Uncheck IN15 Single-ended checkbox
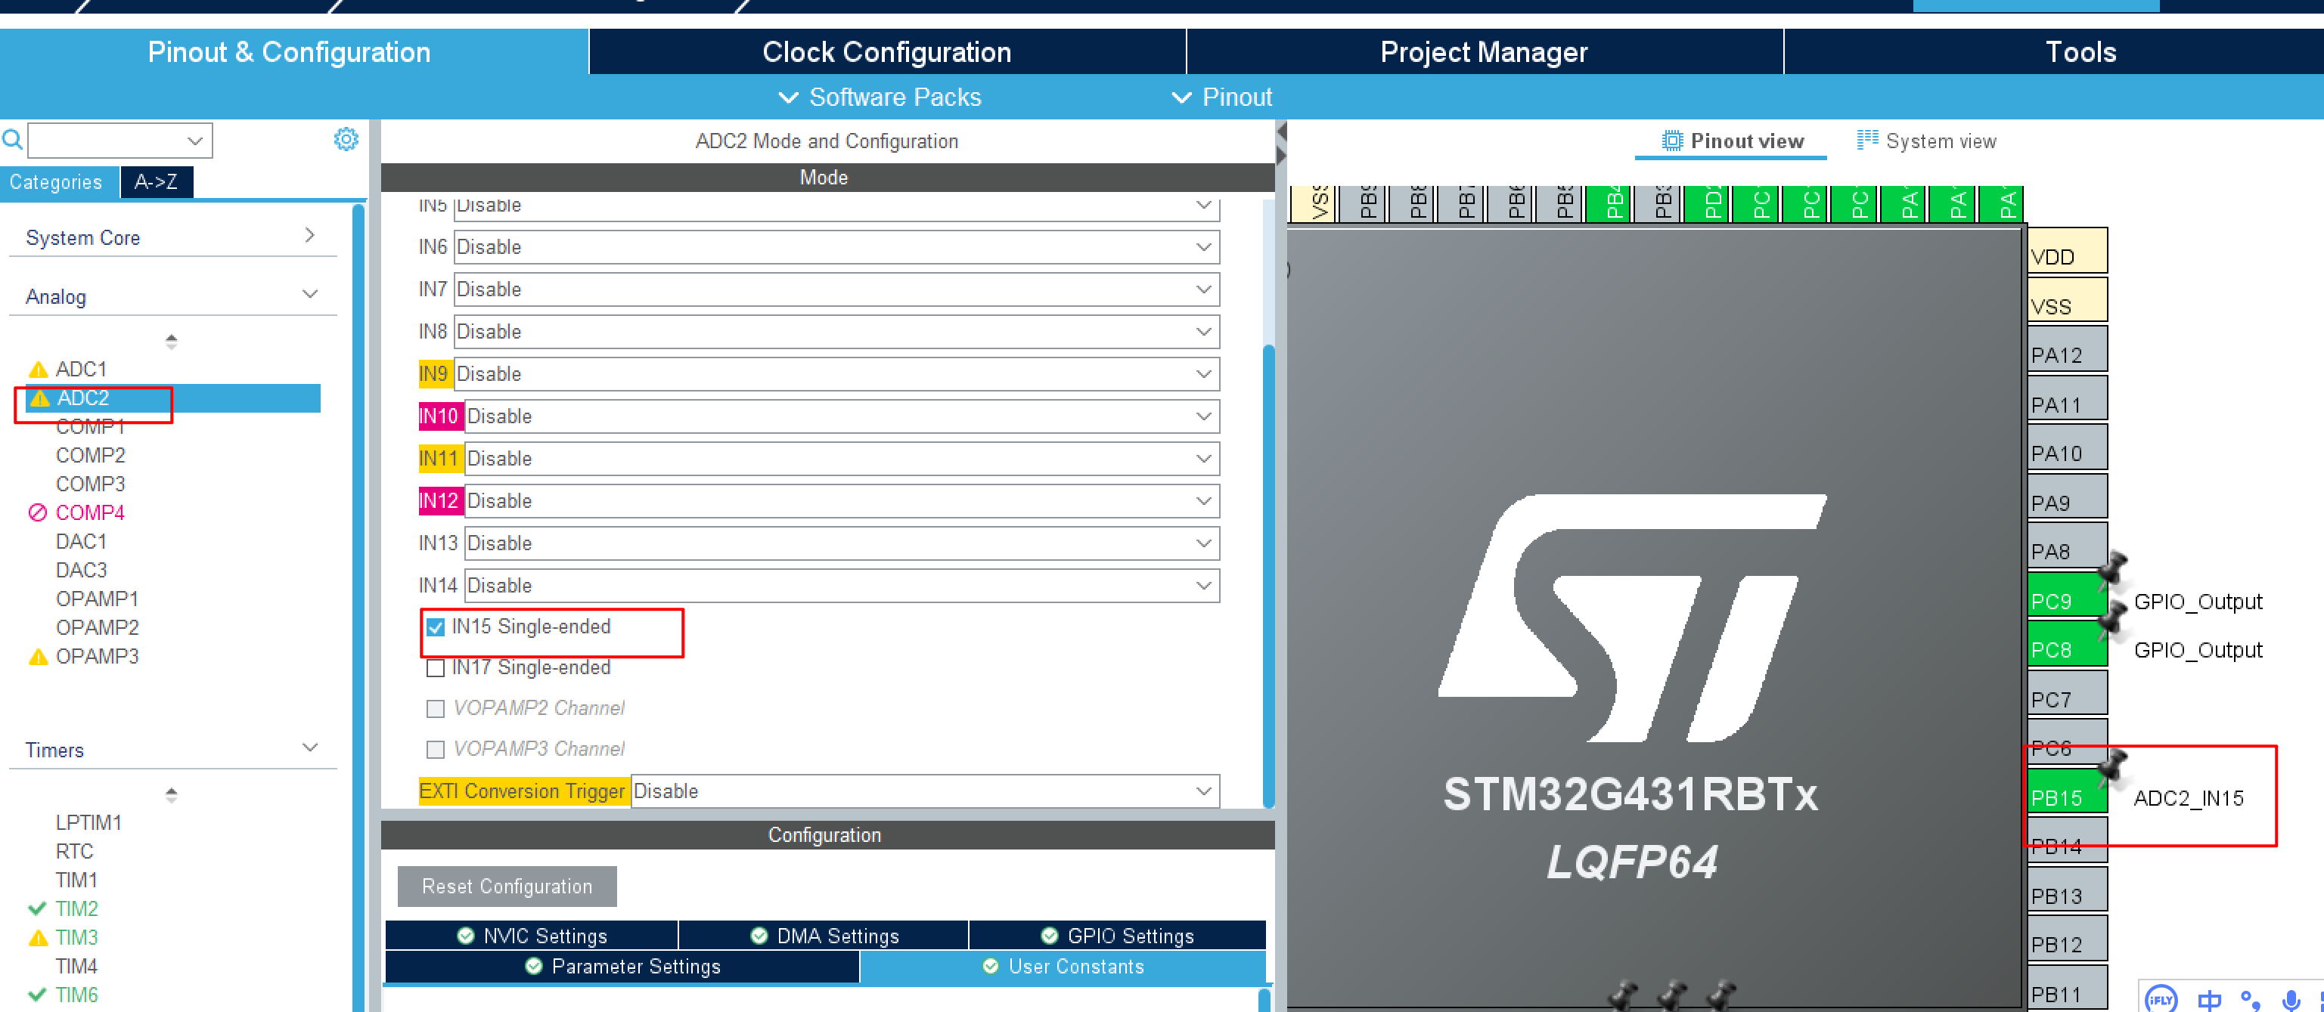This screenshot has width=2324, height=1012. (436, 627)
